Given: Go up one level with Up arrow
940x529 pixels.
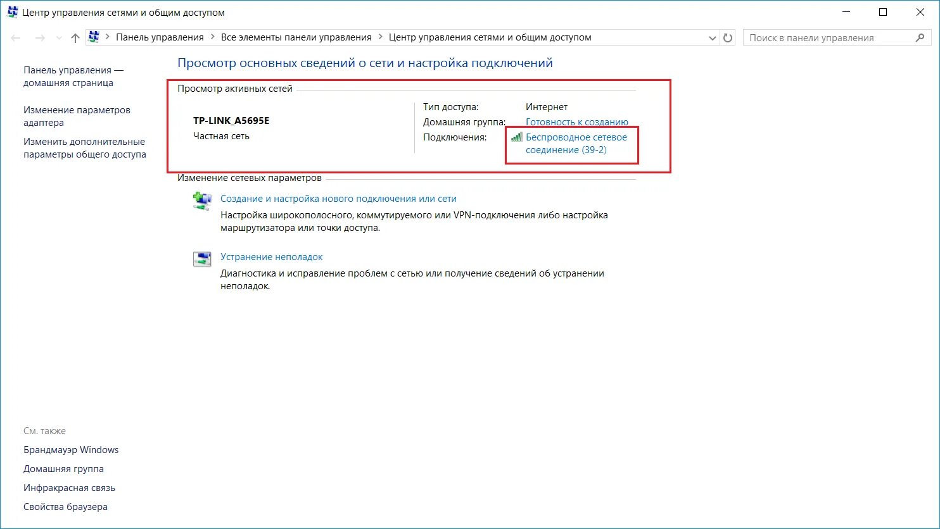Looking at the screenshot, I should click(x=75, y=38).
